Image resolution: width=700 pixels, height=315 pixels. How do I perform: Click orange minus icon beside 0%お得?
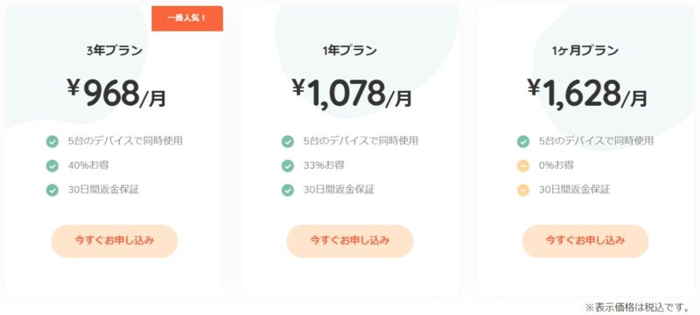point(522,166)
